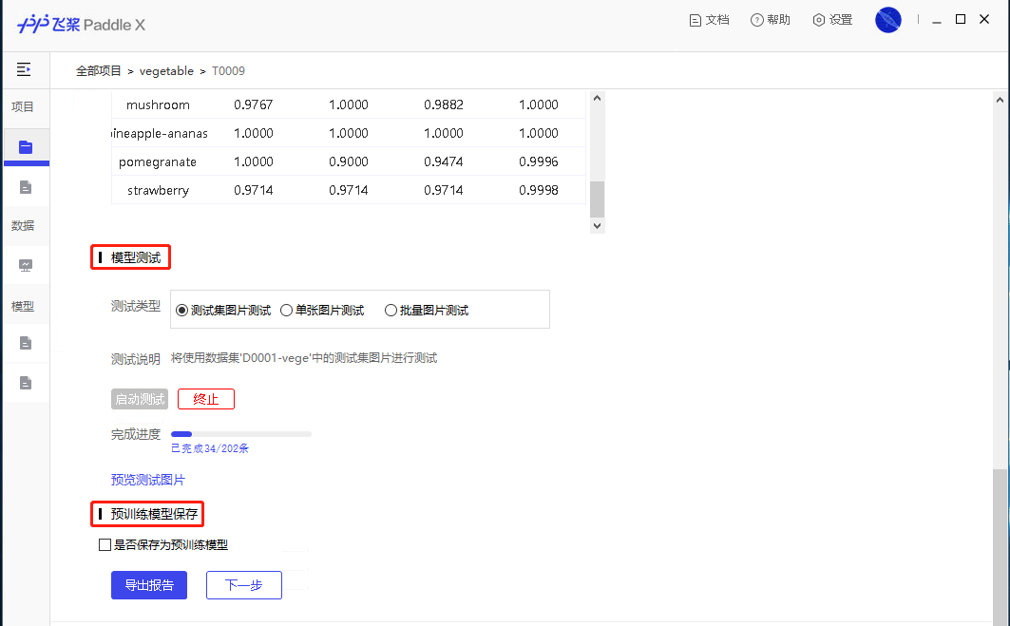Click the document icon directly under 模型

click(26, 343)
